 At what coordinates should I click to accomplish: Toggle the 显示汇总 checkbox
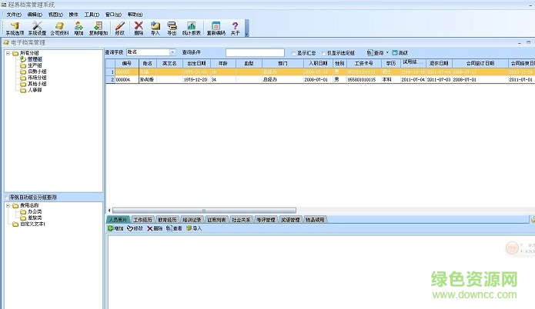294,53
